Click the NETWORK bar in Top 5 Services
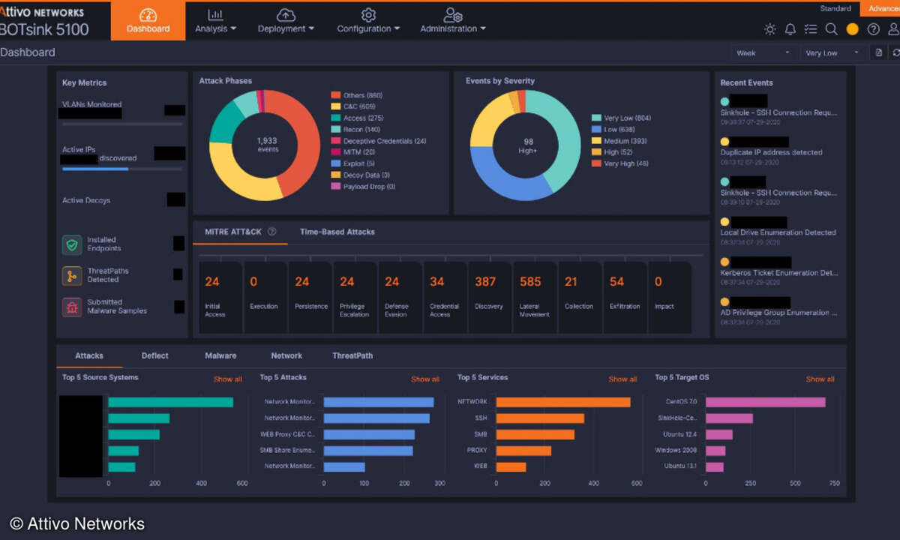This screenshot has height=540, width=900. coord(563,402)
